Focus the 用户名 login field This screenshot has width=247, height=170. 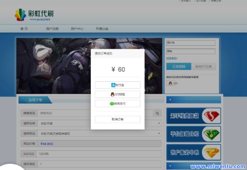coord(191,43)
